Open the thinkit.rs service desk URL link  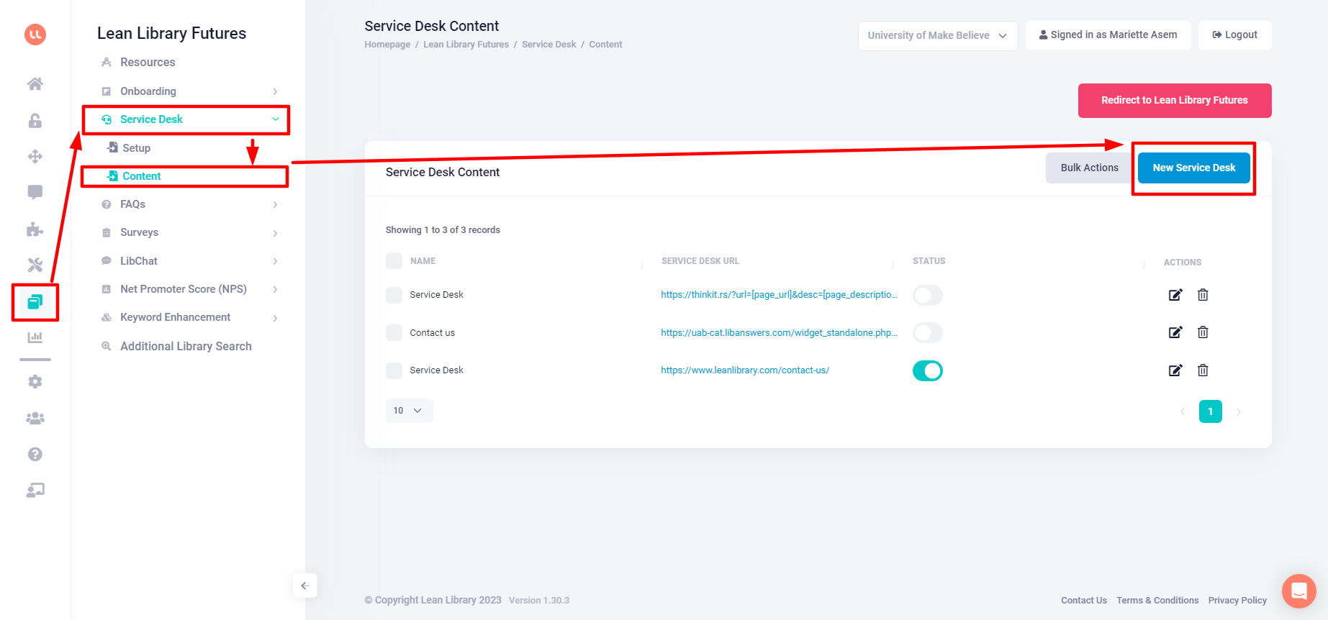tap(779, 295)
